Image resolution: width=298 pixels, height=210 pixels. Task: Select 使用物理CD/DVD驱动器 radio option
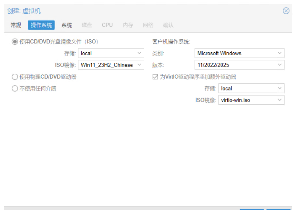point(15,77)
